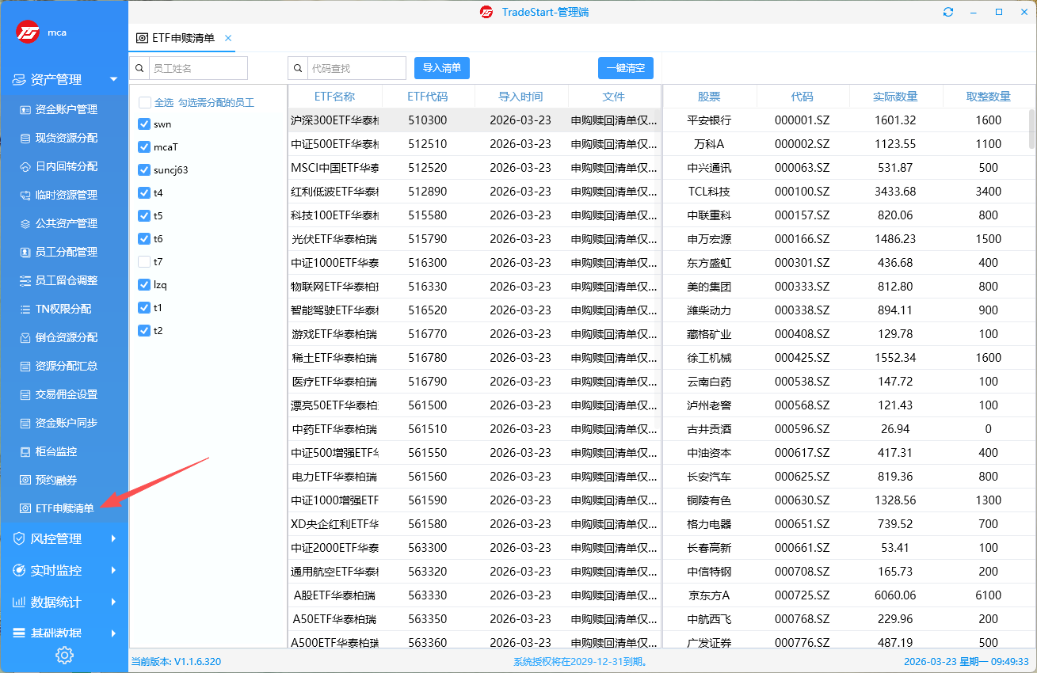Click the 代码查找 search input
Screen dimensions: 1037x673
point(357,68)
